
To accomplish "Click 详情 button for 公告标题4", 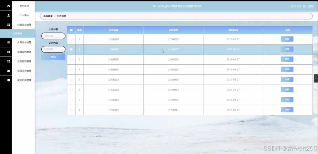I will [287, 79].
